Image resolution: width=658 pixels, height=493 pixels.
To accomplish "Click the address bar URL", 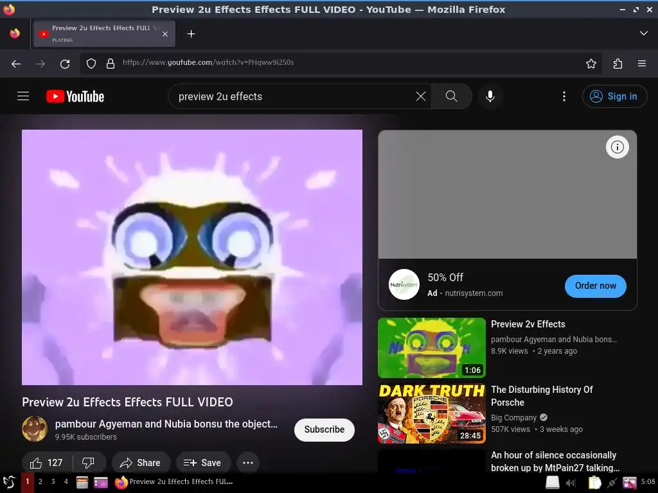I will click(208, 62).
